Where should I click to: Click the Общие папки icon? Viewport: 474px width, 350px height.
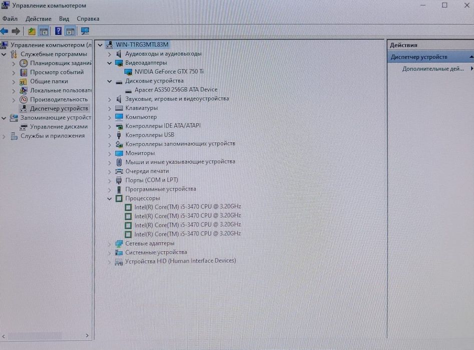click(x=24, y=81)
